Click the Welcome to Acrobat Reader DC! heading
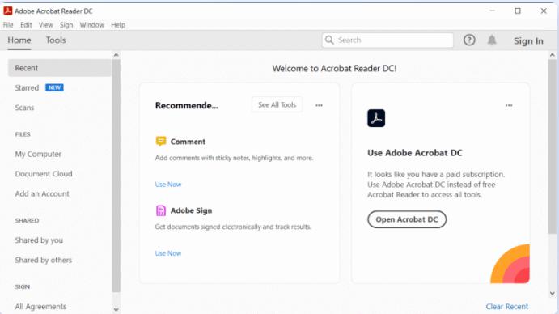Viewport: 559px width, 314px height. pyautogui.click(x=334, y=69)
